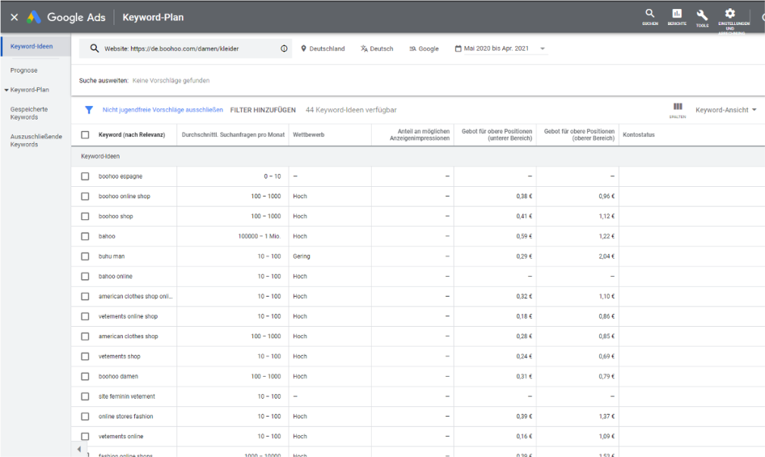Sort by Gebot oberer Bereich column
This screenshot has width=765, height=457.
point(579,135)
